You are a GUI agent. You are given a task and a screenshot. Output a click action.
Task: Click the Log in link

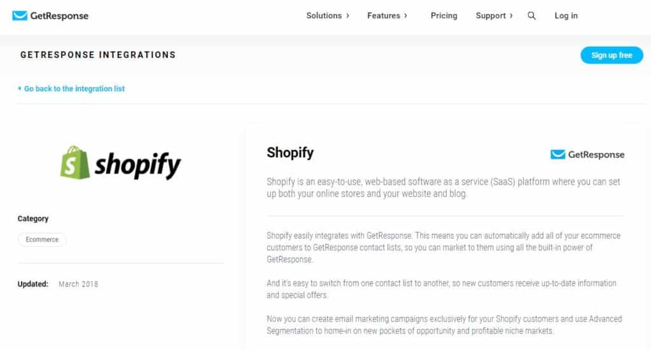tap(566, 16)
